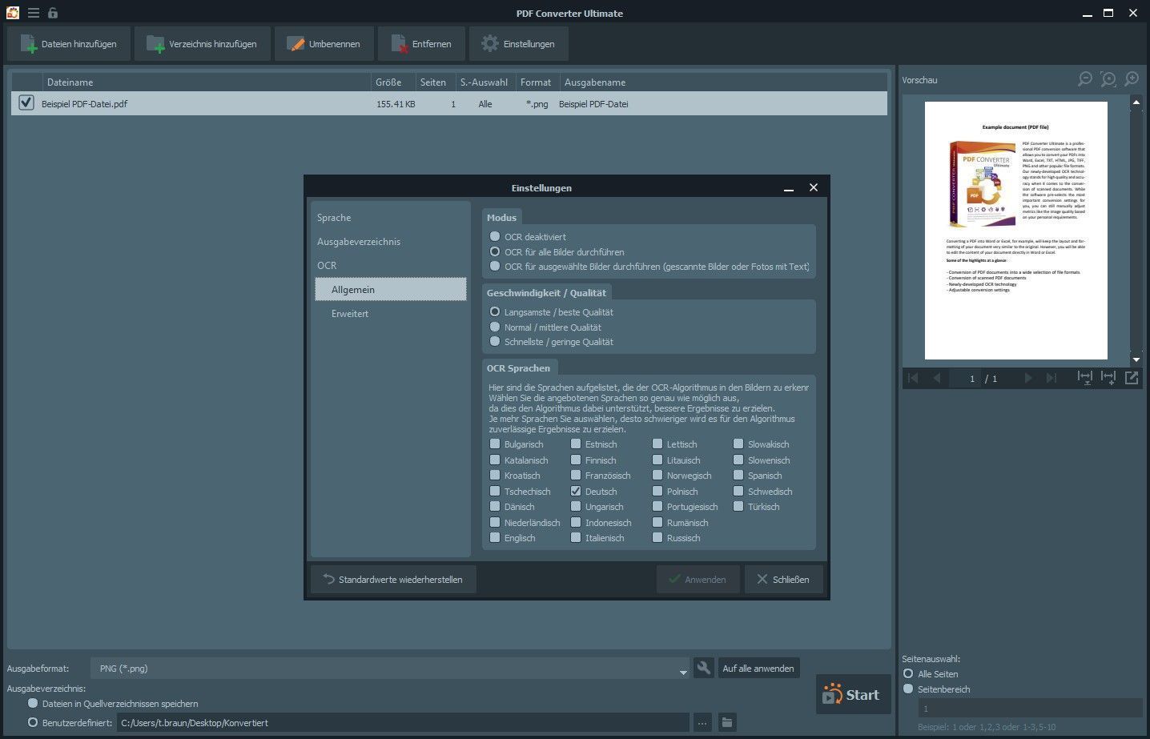This screenshot has width=1150, height=739.
Task: Select 'OCR deaktiviert' radio option
Action: (495, 236)
